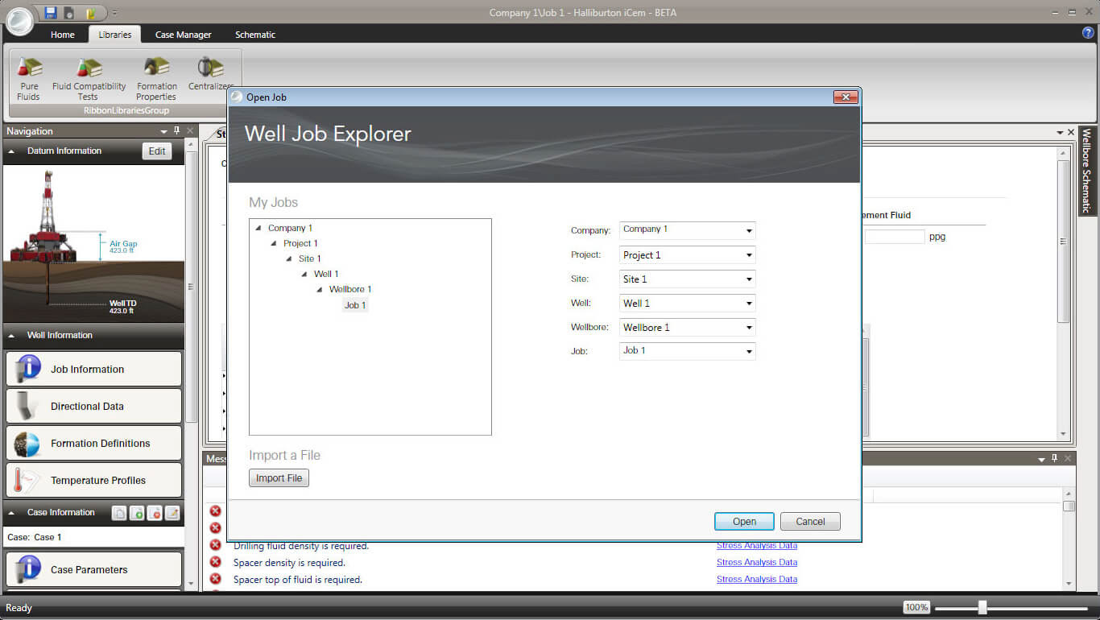Click the blue help question-mark icon
The height and width of the screenshot is (620, 1100).
(1088, 33)
